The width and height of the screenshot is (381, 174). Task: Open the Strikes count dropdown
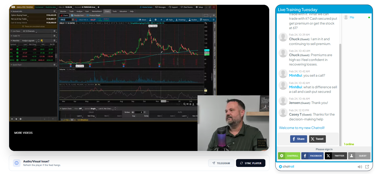[x=144, y=112]
